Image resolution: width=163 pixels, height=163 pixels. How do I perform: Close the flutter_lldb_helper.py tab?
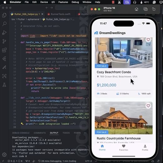tap(42, 14)
